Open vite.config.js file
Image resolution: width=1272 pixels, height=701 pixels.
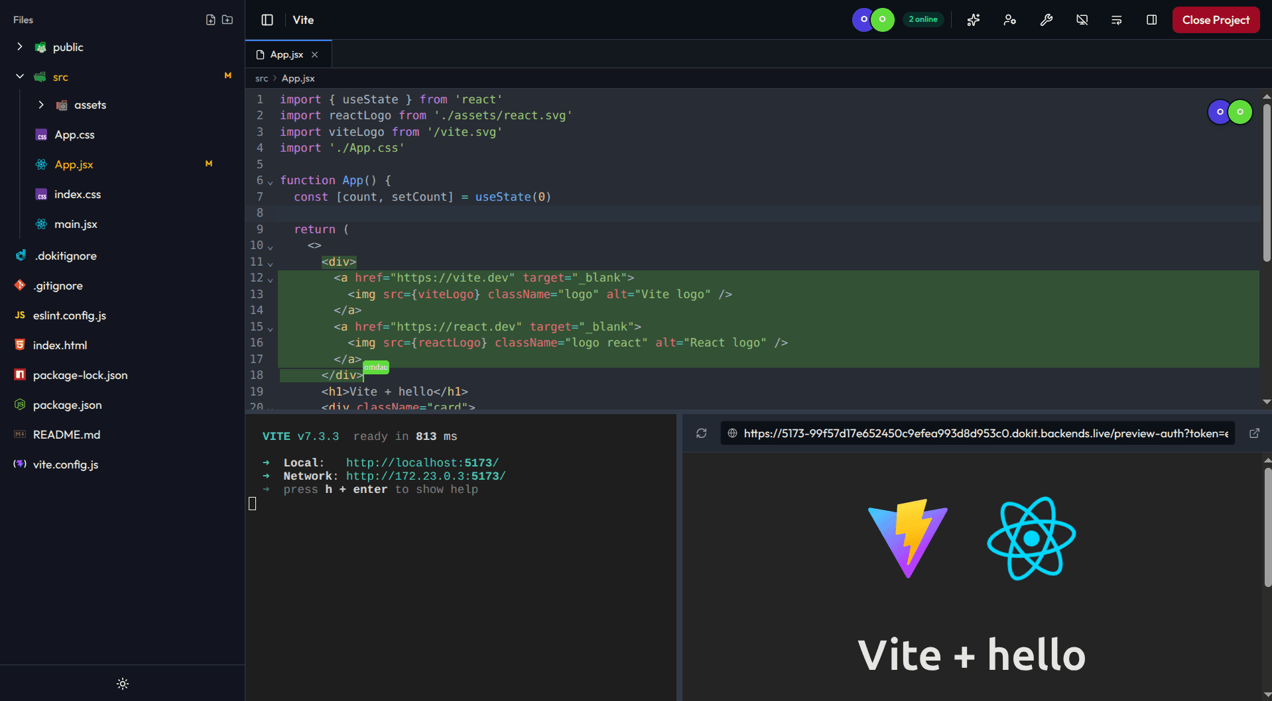click(66, 464)
